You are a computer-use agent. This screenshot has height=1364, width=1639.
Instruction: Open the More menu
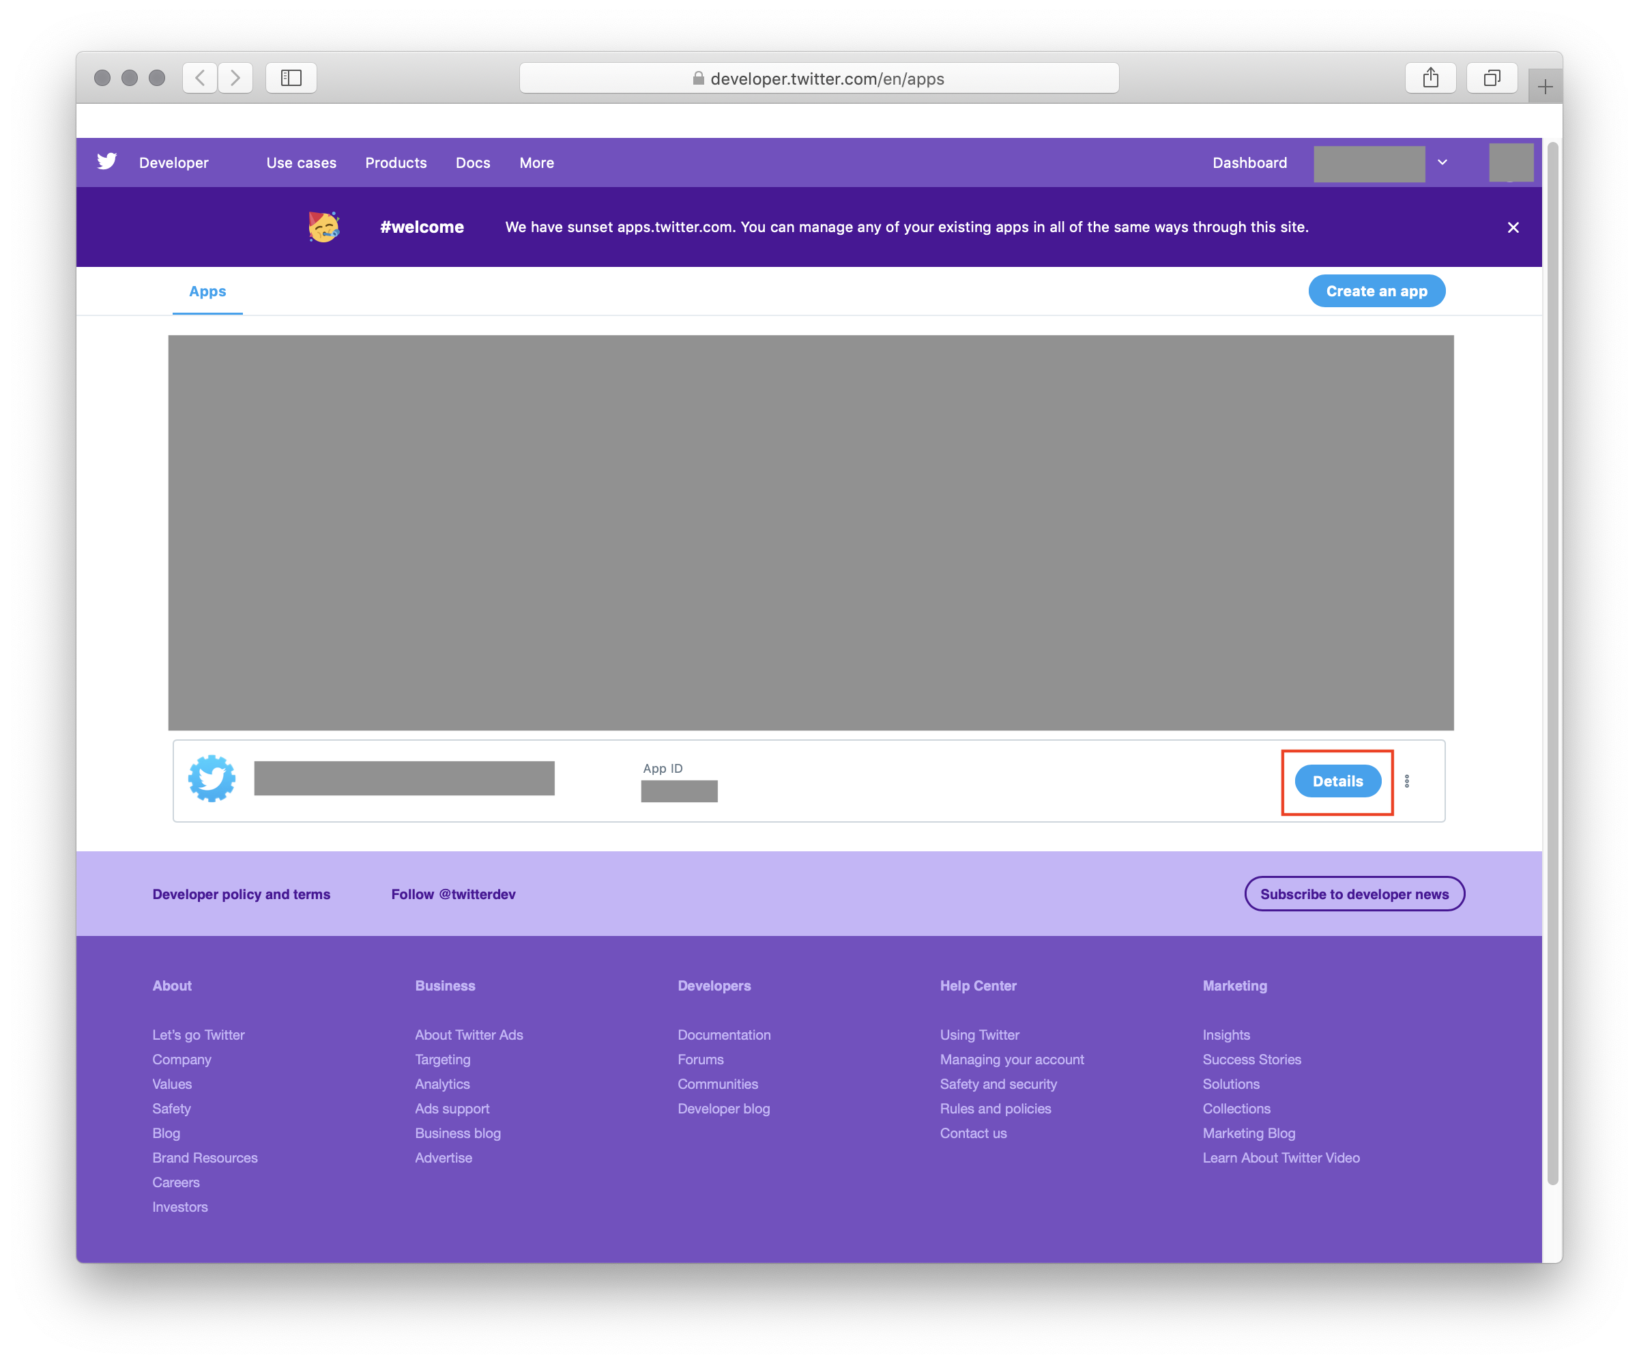click(x=537, y=162)
